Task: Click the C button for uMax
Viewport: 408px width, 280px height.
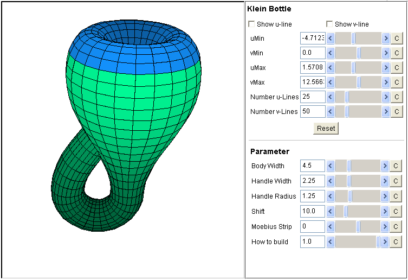Action: 397,67
